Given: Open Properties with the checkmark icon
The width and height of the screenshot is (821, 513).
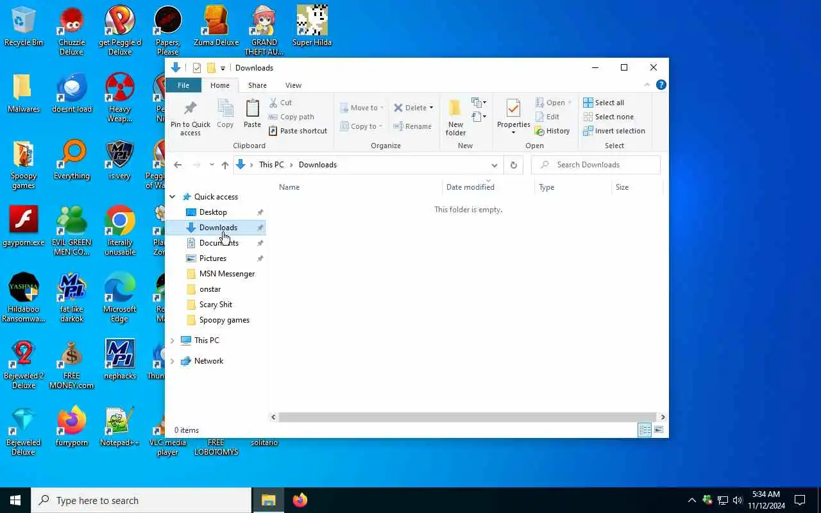Looking at the screenshot, I should coord(513,117).
